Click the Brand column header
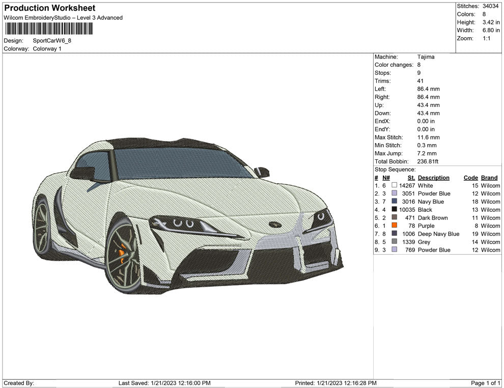Screen dimensions: 504x388 point(489,178)
